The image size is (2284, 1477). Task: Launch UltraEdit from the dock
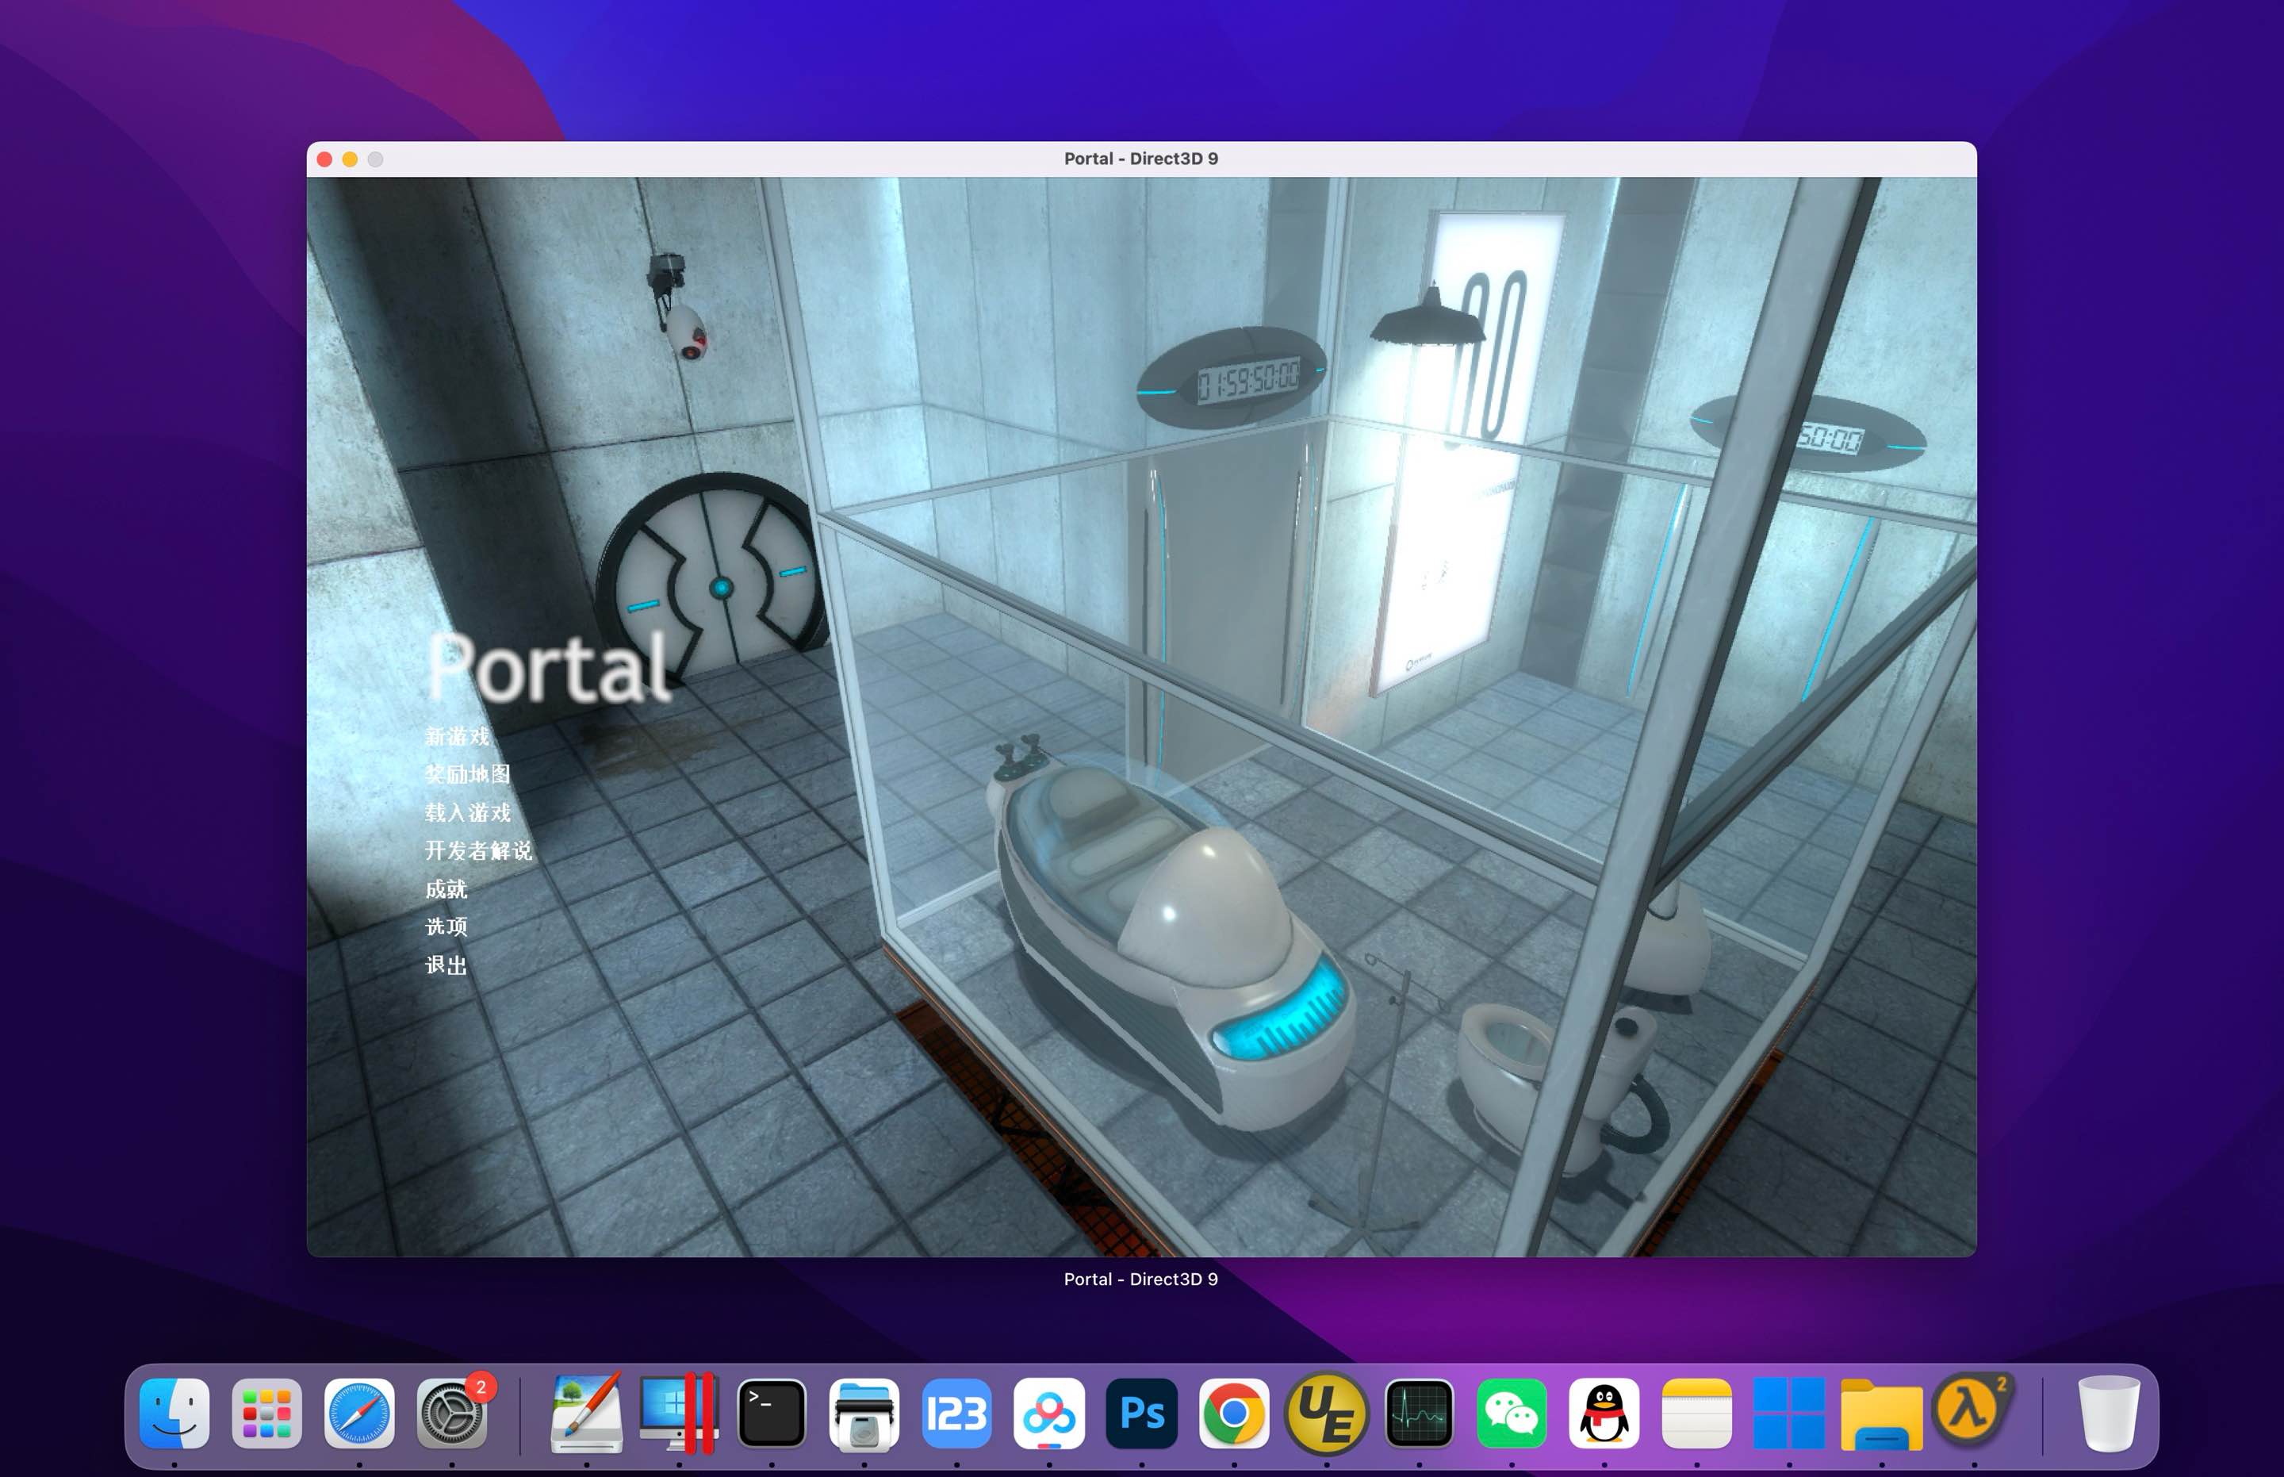pyautogui.click(x=1326, y=1414)
